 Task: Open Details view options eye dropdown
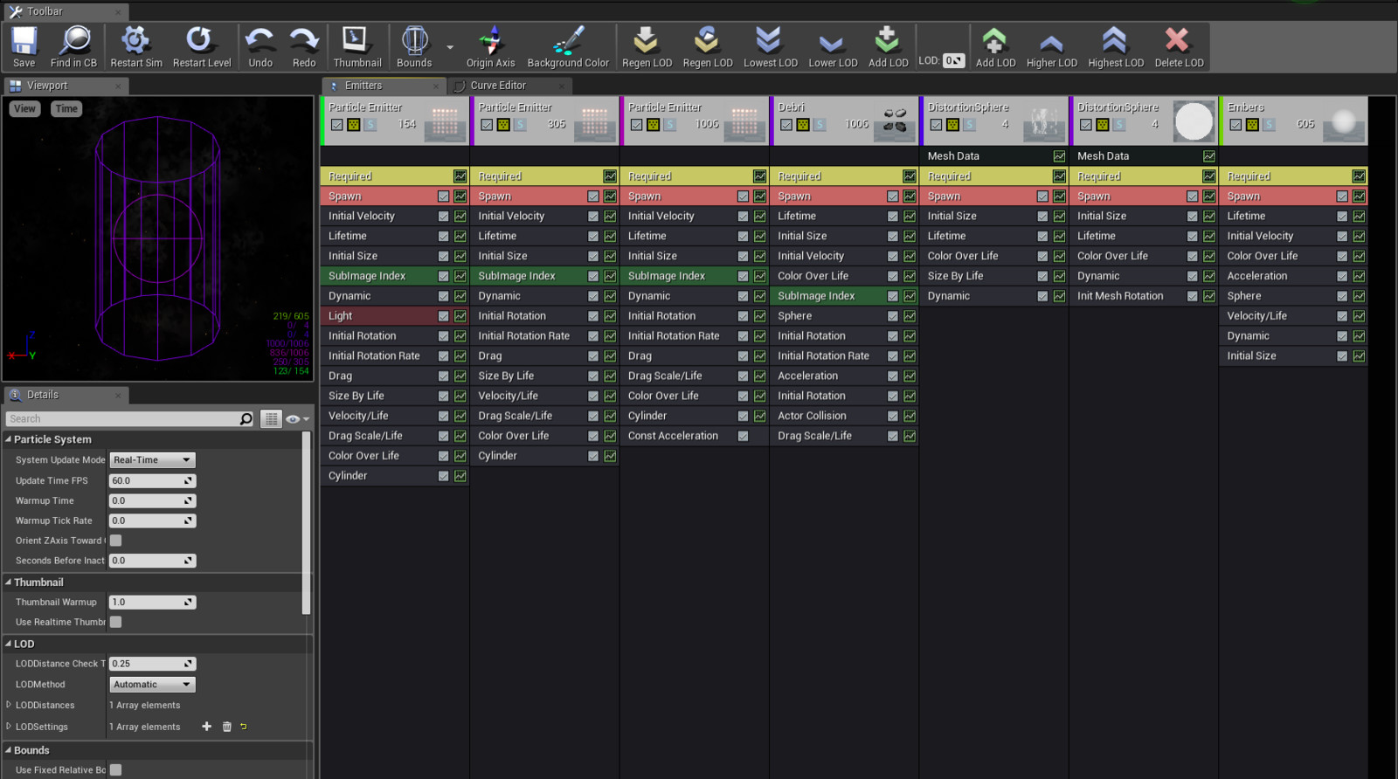pos(297,419)
